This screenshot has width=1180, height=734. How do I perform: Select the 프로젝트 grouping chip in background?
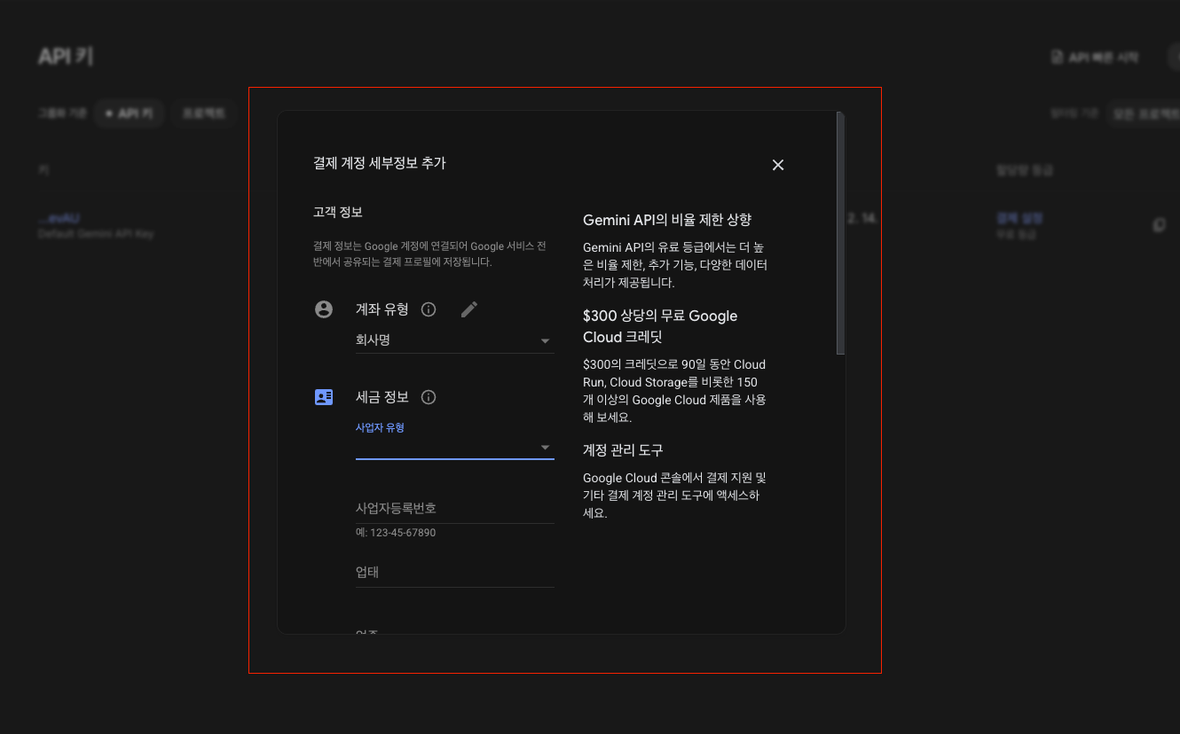coord(204,113)
